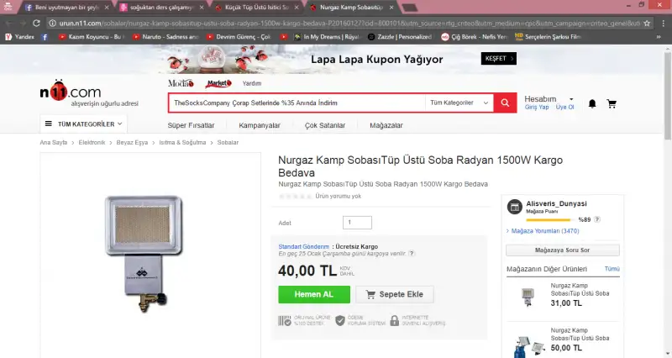Reload the page with browser refresh icon
Image resolution: width=672 pixels, height=358 pixels.
36,24
